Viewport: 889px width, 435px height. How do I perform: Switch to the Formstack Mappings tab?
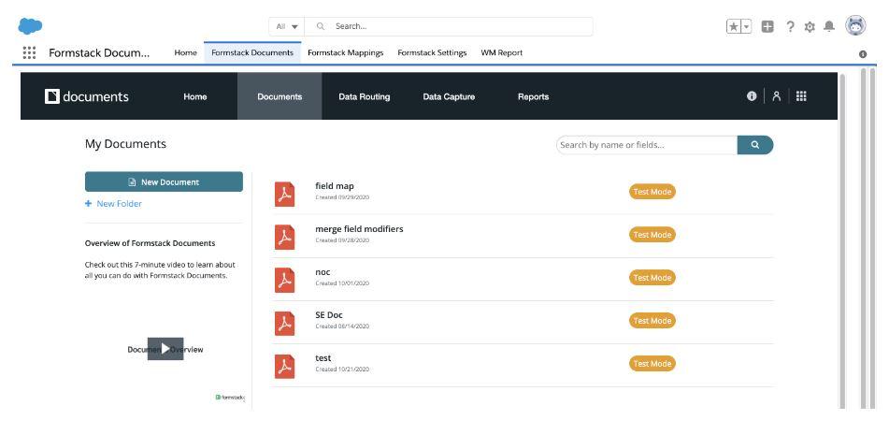tap(345, 53)
